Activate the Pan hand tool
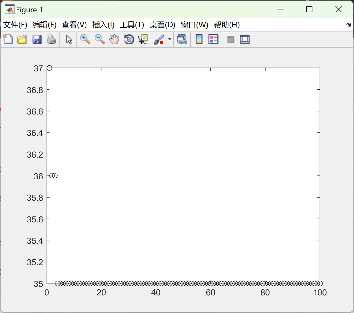 tap(114, 39)
